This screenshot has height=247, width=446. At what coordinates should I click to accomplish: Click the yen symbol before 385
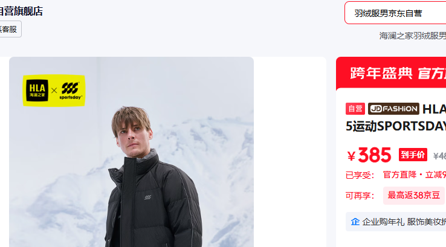(351, 156)
